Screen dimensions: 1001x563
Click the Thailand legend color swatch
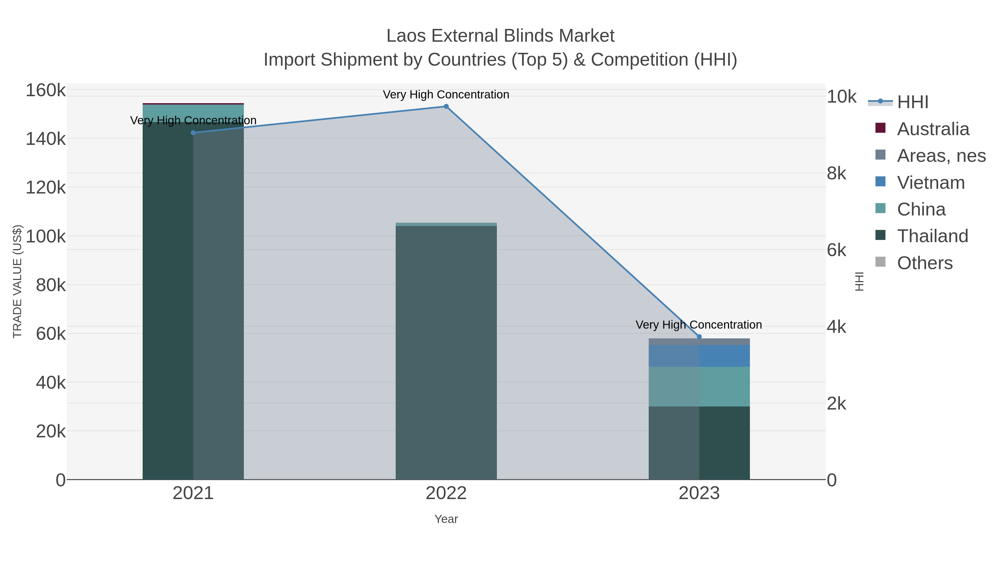click(880, 235)
